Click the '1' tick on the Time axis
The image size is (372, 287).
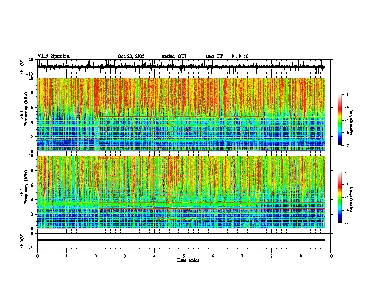66,256
